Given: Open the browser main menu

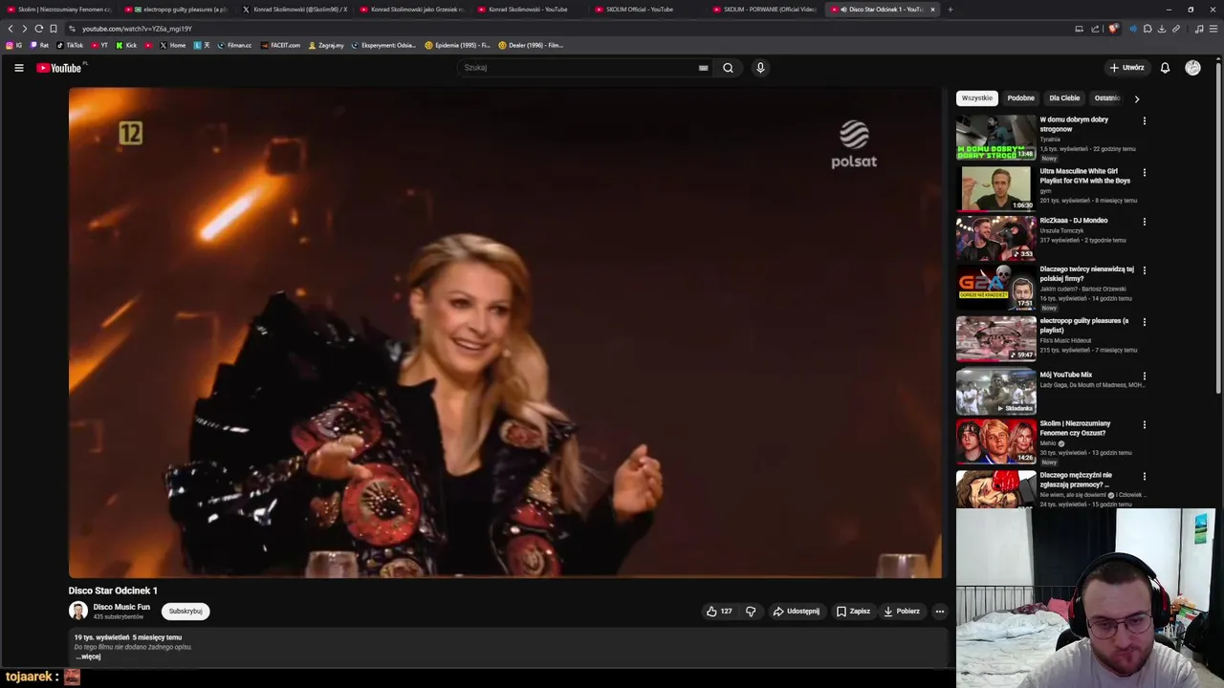Looking at the screenshot, I should 1213,29.
